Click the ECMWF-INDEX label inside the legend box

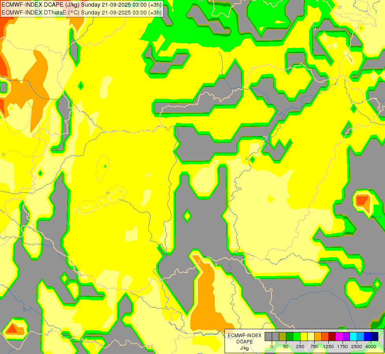[245, 336]
